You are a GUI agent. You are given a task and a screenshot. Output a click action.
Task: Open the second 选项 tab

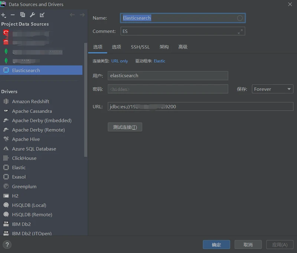pyautogui.click(x=116, y=47)
